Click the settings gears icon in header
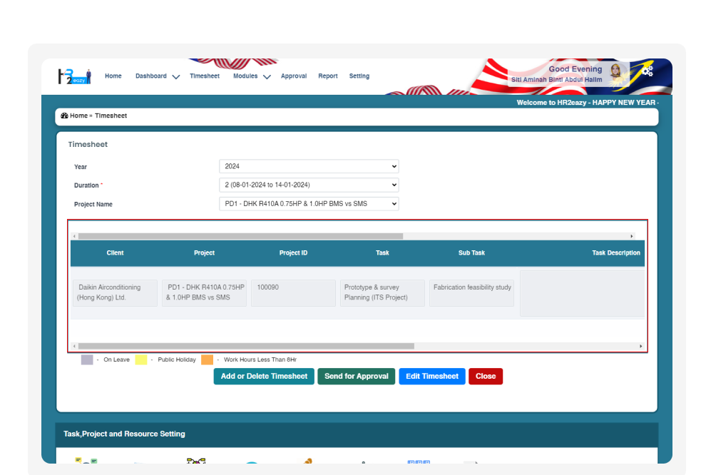Viewport: 701px width, 475px height. (647, 71)
